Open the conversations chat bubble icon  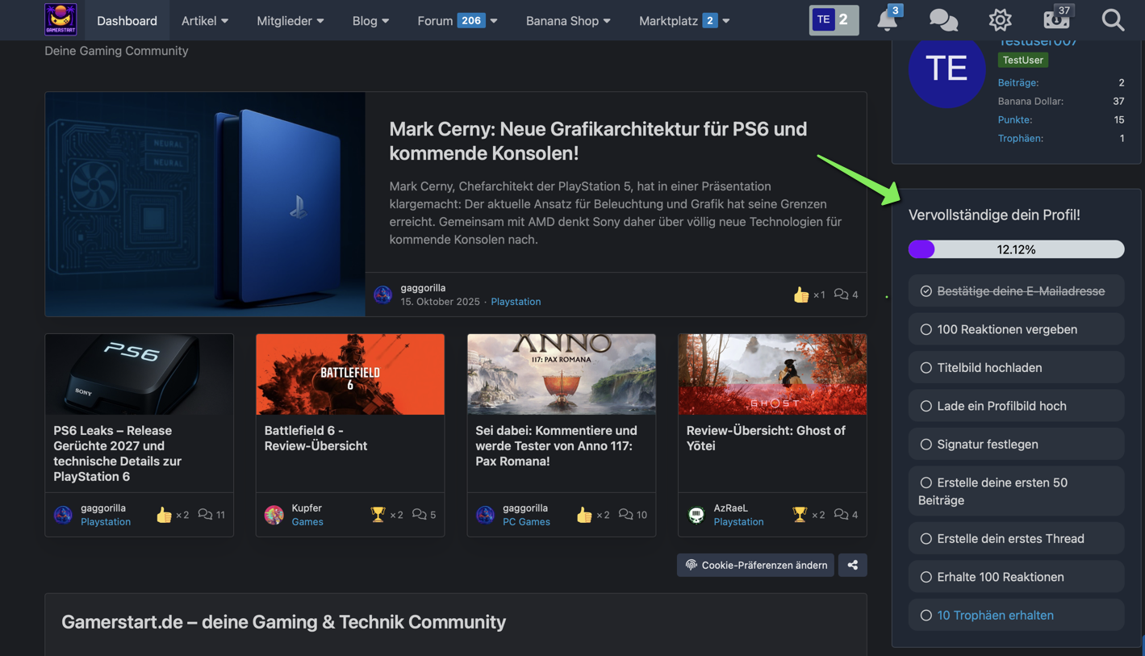(x=942, y=20)
